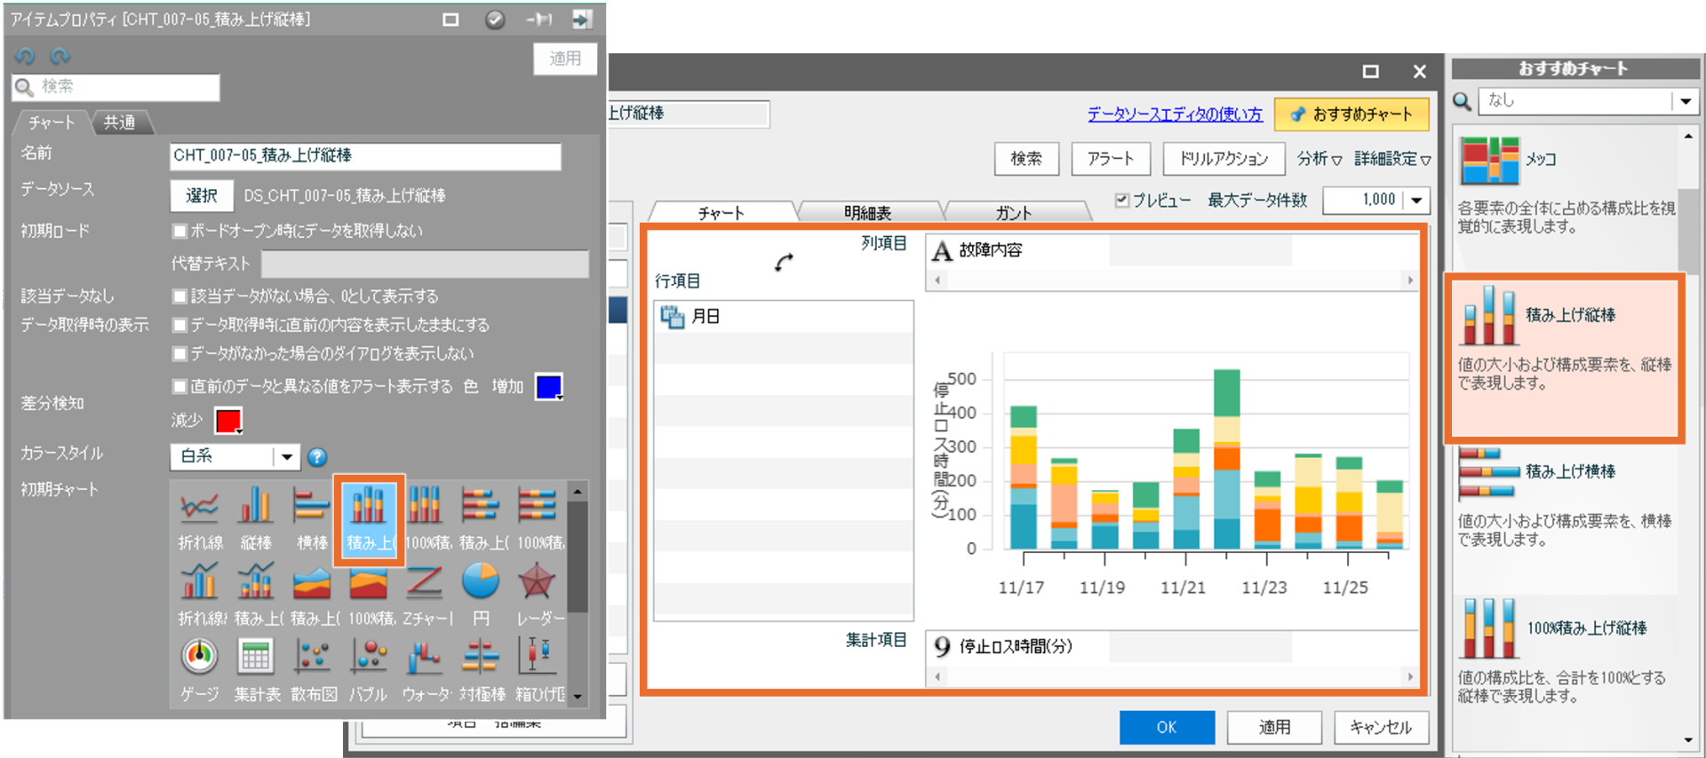Click the swap rows/columns arrow icon
Screen dimensions: 1706x758
(x=784, y=262)
